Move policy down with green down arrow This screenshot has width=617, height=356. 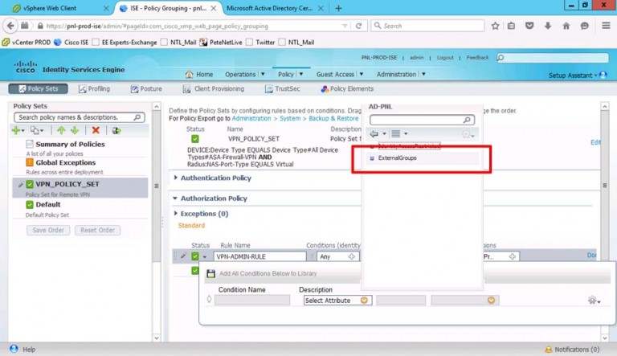pyautogui.click(x=75, y=130)
